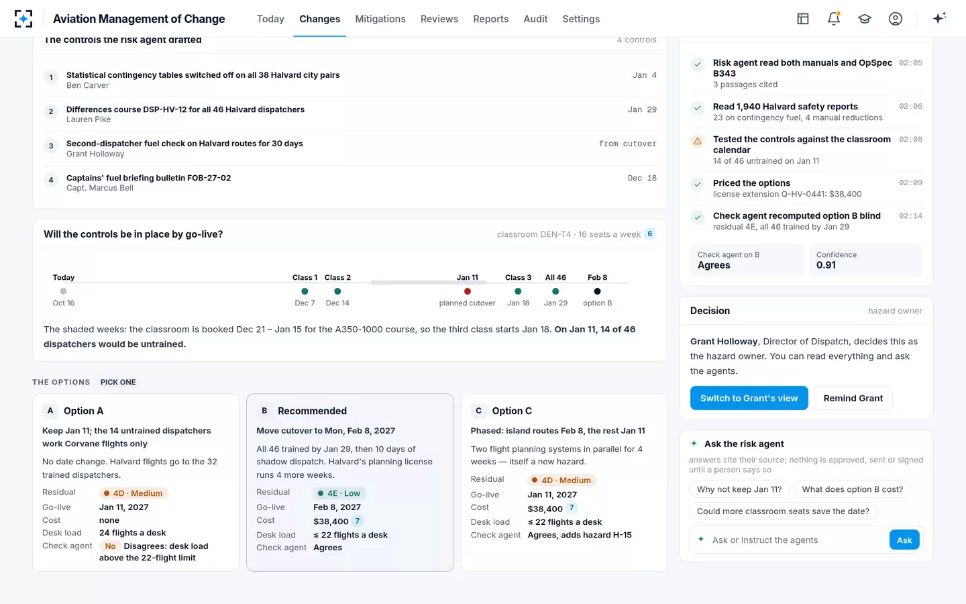
Task: Click the 4E · Low residual risk badge
Action: tap(339, 493)
